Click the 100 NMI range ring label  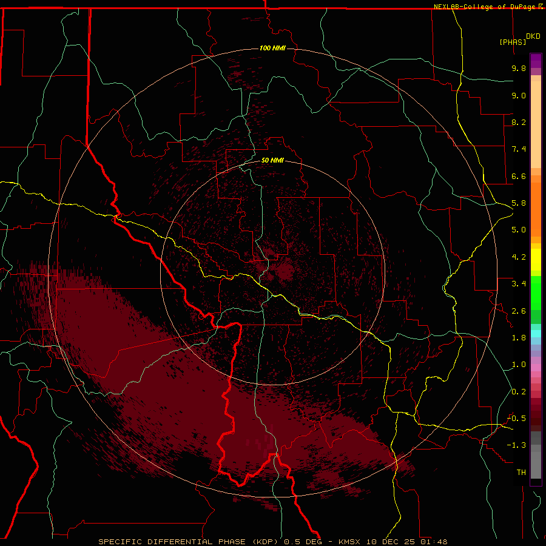pyautogui.click(x=272, y=48)
